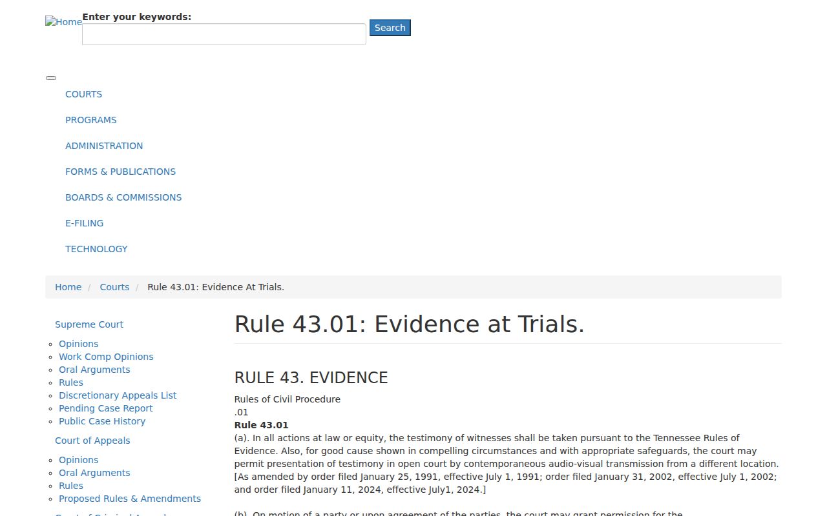Click the 'Rule 43.01: Evidence at Trials.' page heading

coord(410,324)
